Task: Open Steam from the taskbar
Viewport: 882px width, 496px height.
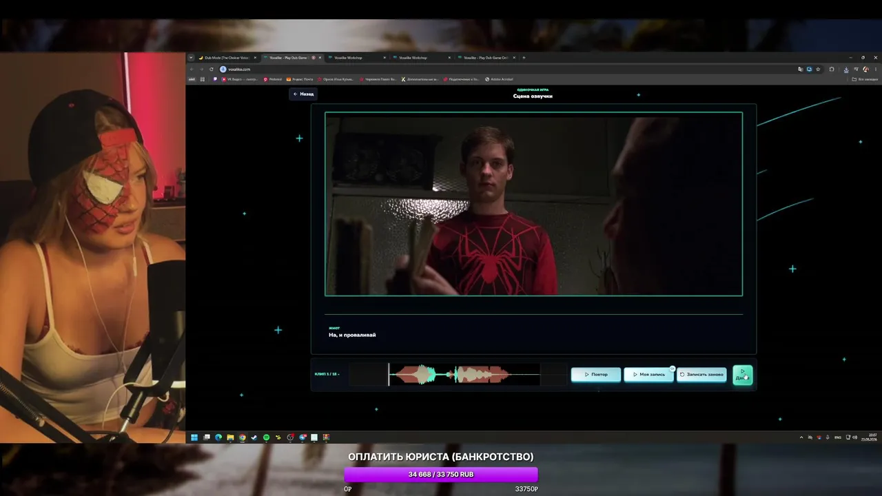Action: [x=254, y=437]
